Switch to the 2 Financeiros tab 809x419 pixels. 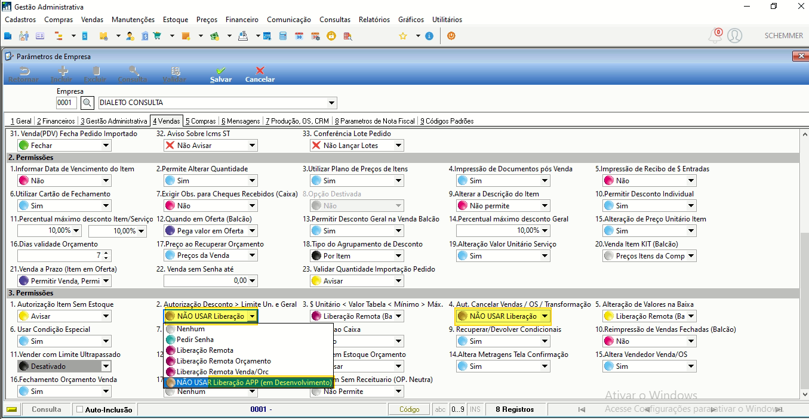tap(56, 121)
